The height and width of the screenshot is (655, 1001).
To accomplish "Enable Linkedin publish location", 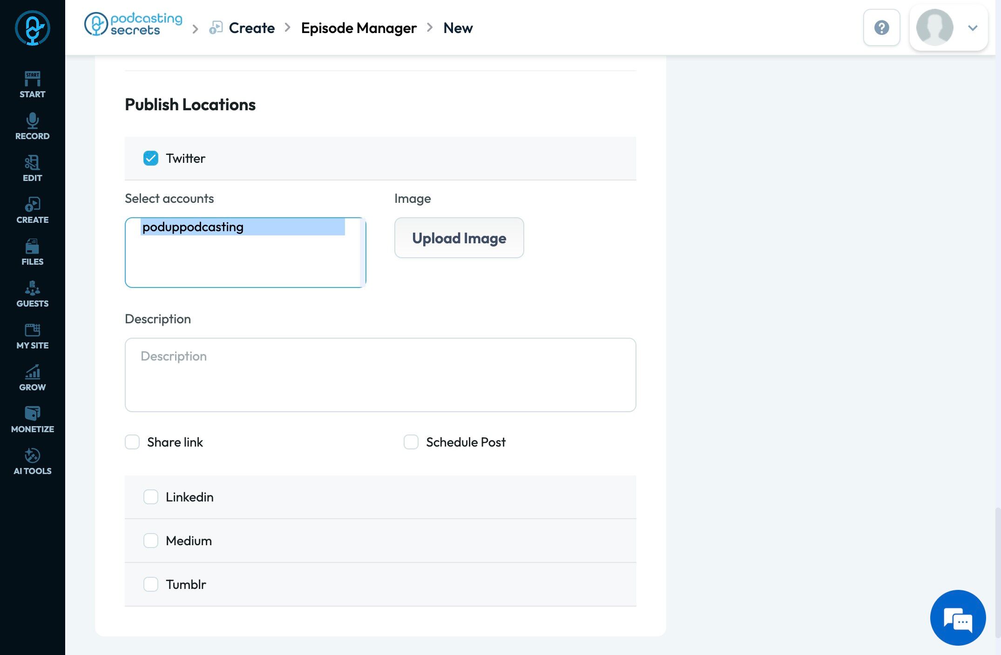I will pos(151,497).
